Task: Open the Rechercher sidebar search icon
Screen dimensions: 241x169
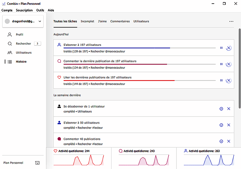Action: click(10, 44)
